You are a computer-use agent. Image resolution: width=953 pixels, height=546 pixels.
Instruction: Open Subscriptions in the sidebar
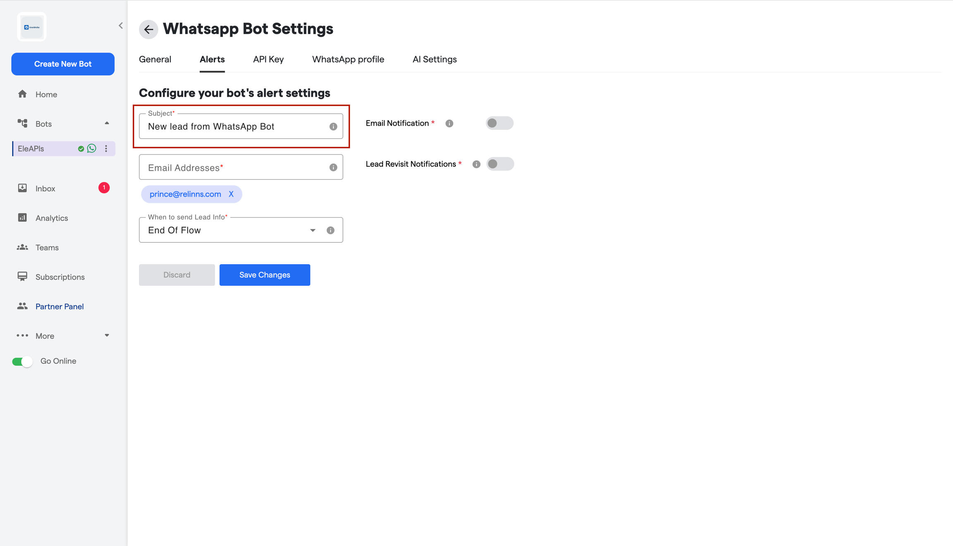(x=60, y=277)
